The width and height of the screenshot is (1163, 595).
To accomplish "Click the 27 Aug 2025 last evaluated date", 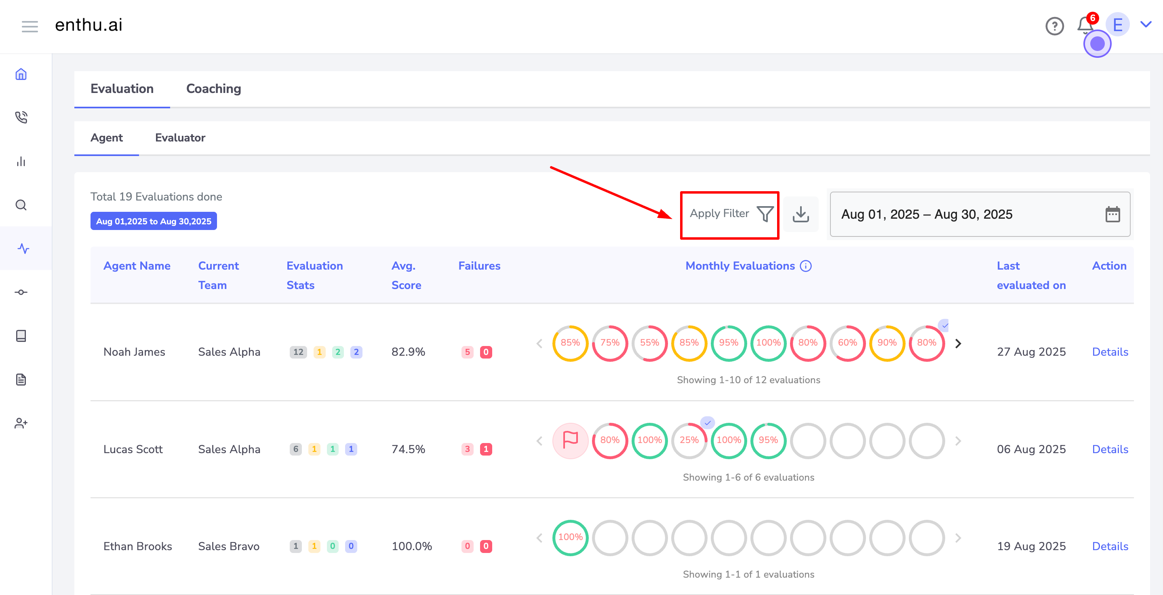I will click(x=1031, y=352).
